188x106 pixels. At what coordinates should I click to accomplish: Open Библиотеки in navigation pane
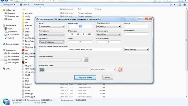(9, 26)
